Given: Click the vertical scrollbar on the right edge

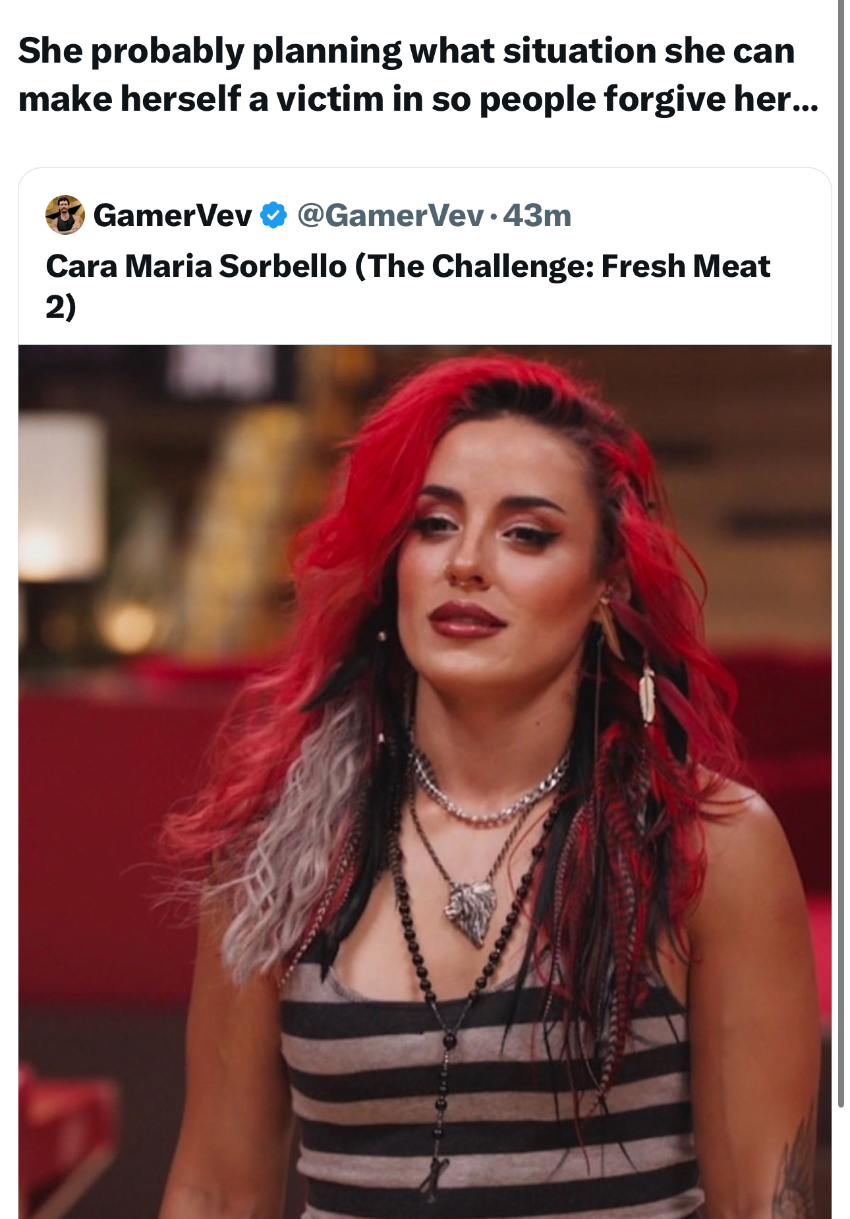Looking at the screenshot, I should click(841, 554).
